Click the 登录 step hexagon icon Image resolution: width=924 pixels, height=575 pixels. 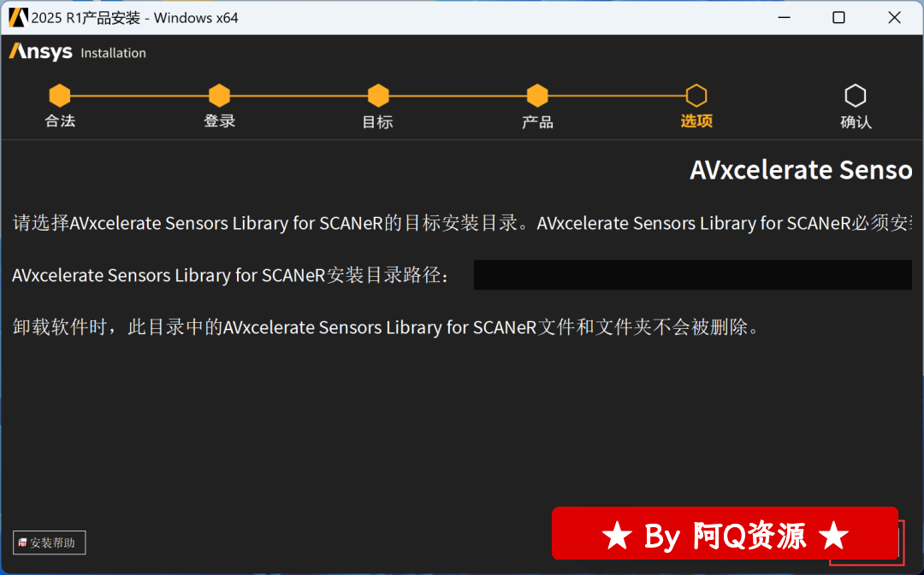click(x=219, y=96)
